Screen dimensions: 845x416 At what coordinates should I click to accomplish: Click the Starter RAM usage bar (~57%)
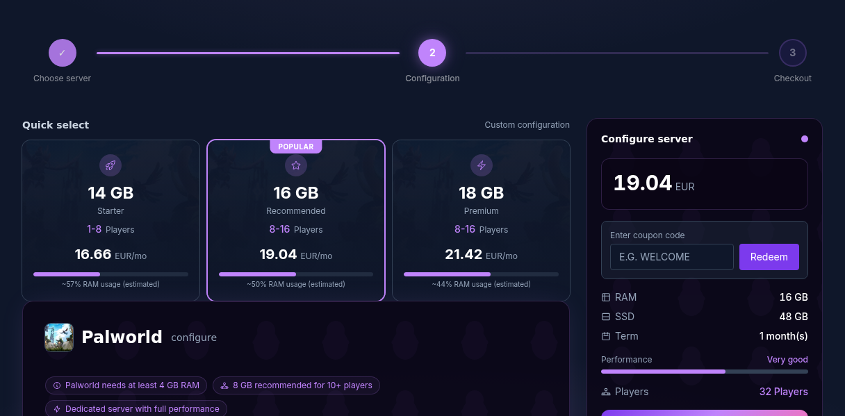[110, 274]
